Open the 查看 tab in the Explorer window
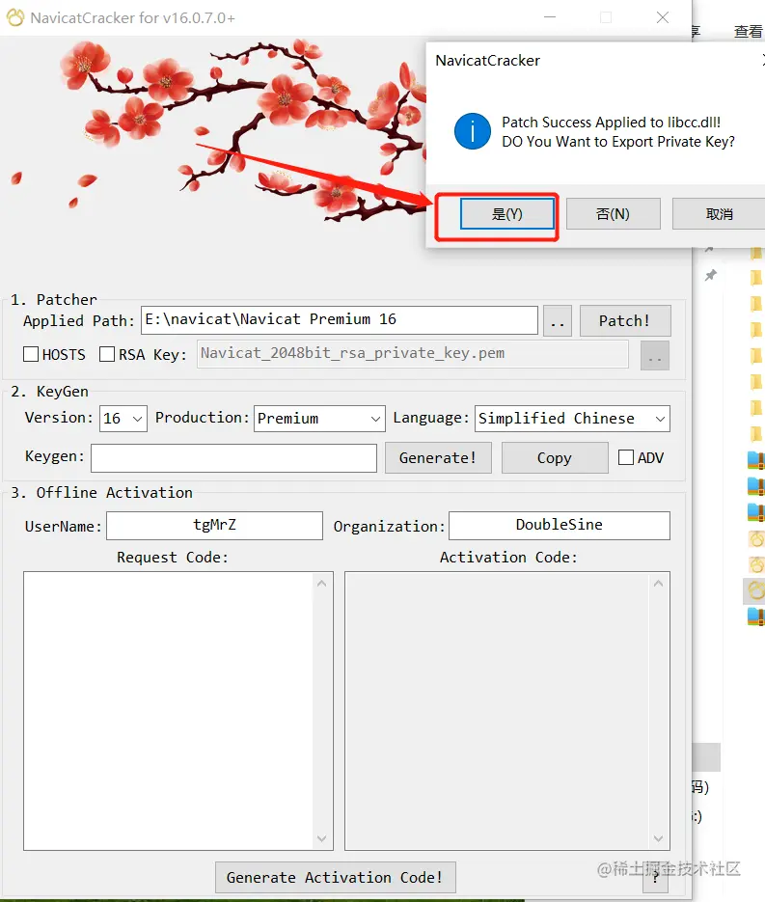Image resolution: width=765 pixels, height=902 pixels. click(x=748, y=31)
